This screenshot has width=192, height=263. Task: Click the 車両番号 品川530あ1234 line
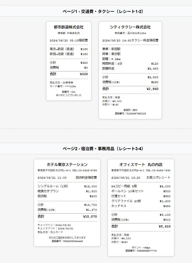click(x=130, y=33)
